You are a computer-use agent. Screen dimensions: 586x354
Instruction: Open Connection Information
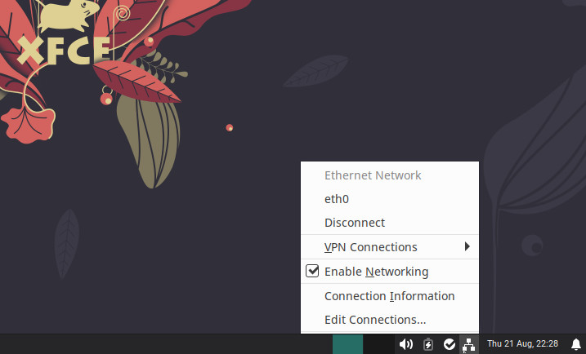point(389,296)
